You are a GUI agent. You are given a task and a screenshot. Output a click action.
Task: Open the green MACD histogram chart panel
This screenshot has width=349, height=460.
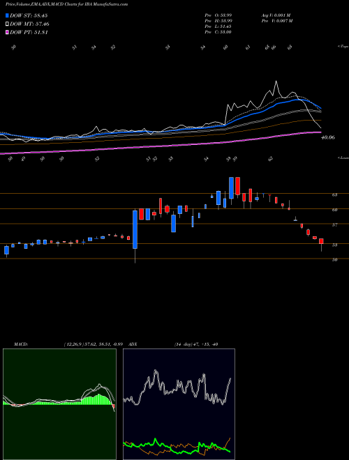click(59, 404)
